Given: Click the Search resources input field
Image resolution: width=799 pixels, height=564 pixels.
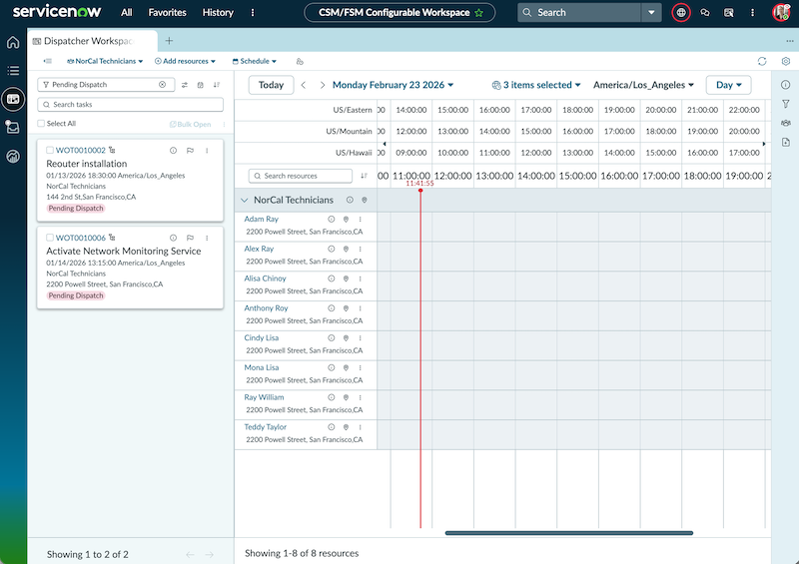Looking at the screenshot, I should coord(301,176).
